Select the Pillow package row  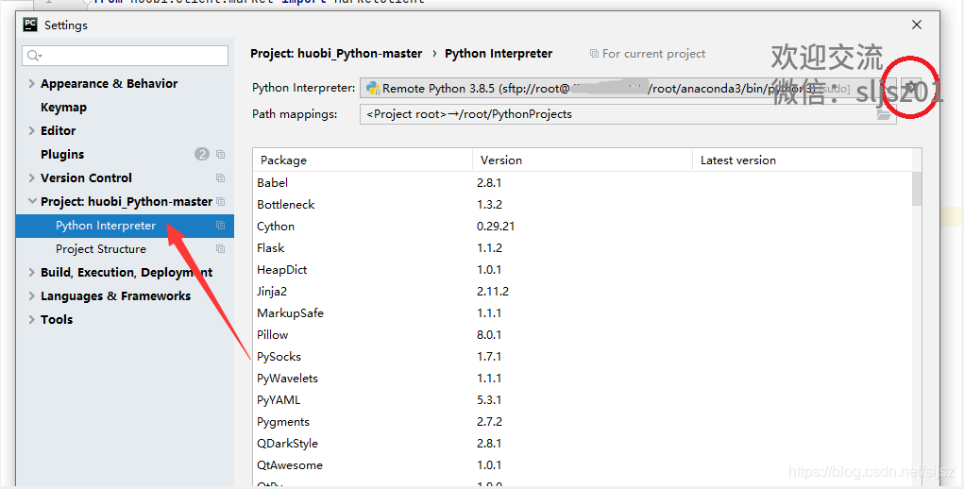pos(583,335)
